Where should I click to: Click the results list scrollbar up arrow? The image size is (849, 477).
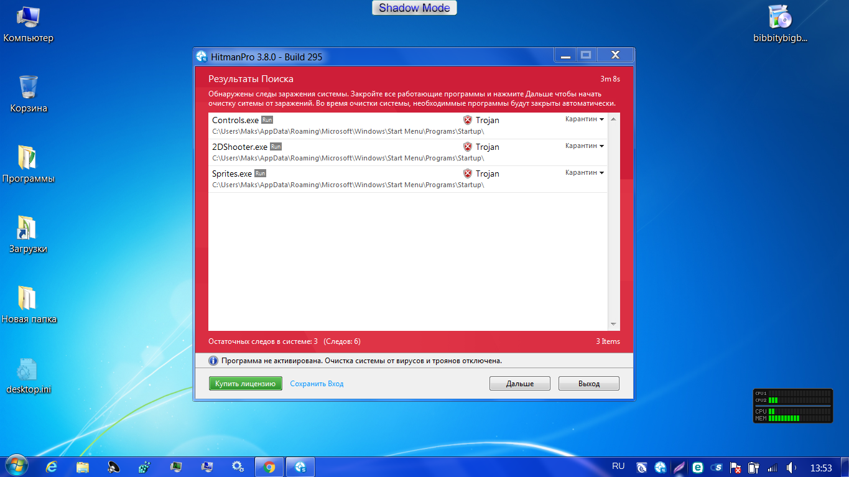[x=613, y=119]
